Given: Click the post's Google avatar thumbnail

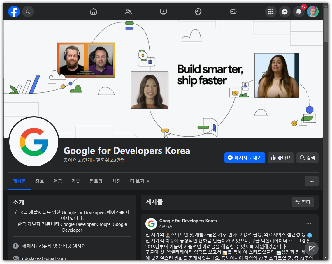Looking at the screenshot, I should (x=151, y=224).
